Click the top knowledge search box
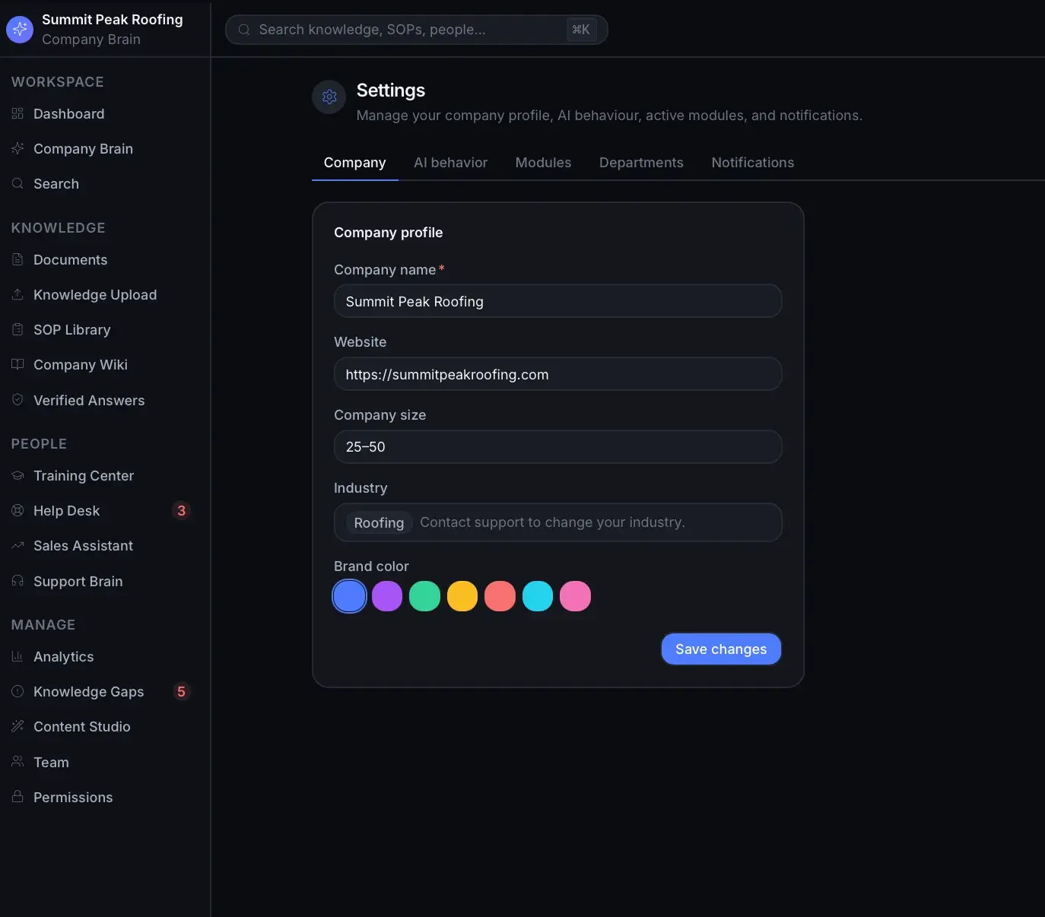The width and height of the screenshot is (1045, 917). pos(416,30)
